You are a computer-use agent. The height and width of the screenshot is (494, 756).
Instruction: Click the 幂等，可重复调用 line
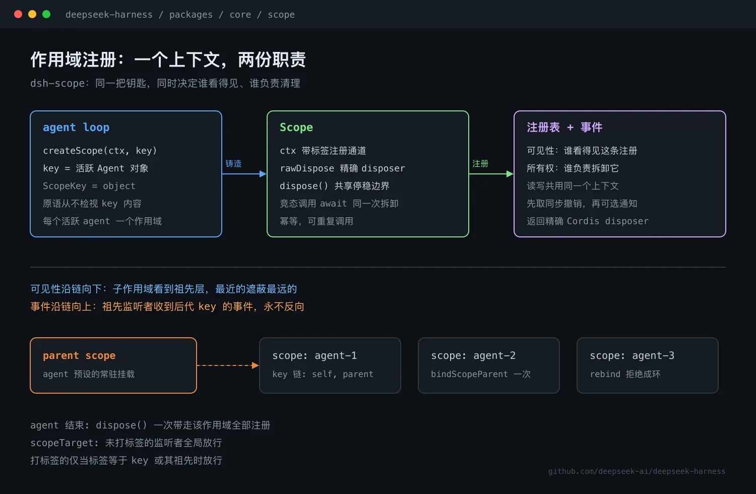pyautogui.click(x=317, y=221)
